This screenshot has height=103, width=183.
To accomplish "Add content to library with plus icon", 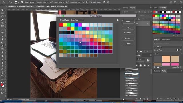I will pyautogui.click(x=155, y=67).
